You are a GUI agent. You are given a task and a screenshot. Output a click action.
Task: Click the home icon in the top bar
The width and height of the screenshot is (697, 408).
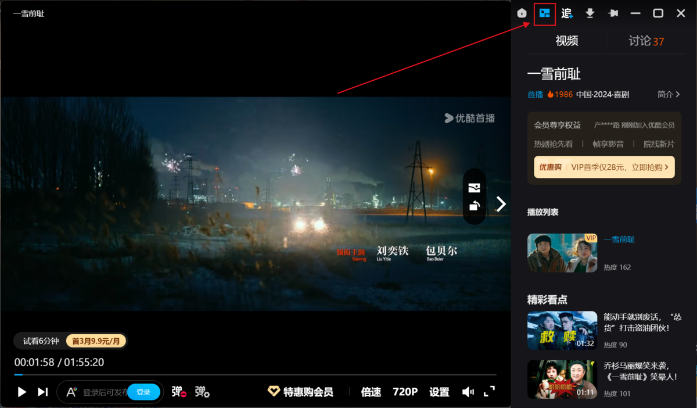coord(522,13)
